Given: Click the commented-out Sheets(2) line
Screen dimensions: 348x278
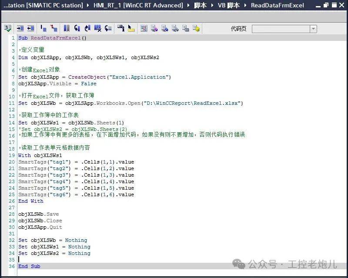Looking at the screenshot, I should tap(73, 129).
